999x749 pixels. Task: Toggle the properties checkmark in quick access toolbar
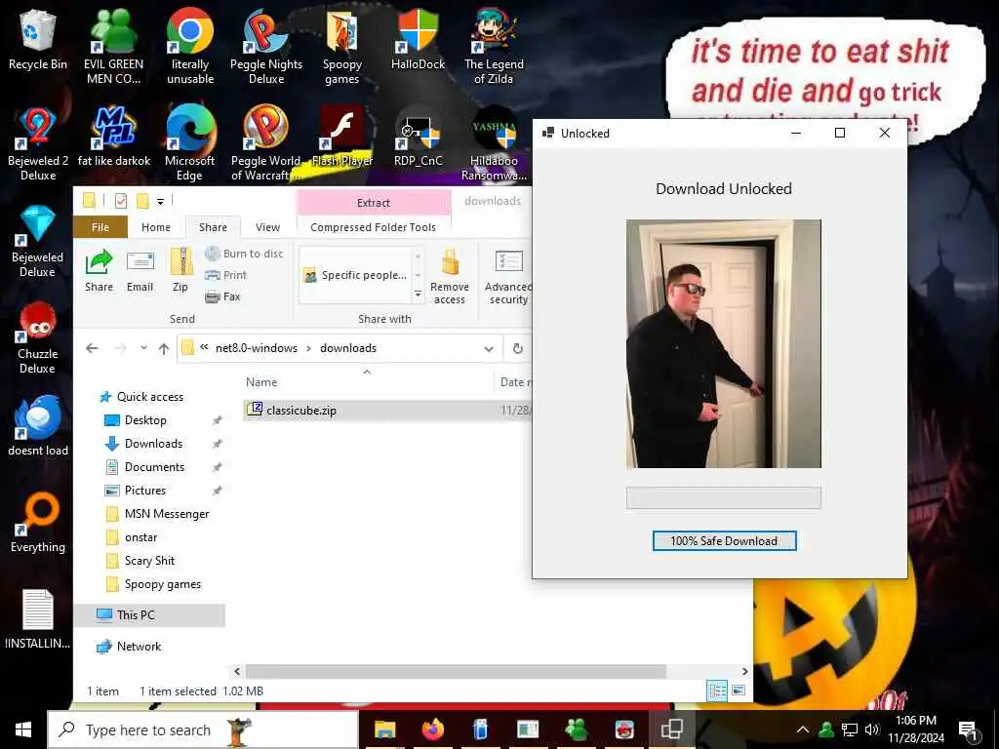click(x=120, y=201)
